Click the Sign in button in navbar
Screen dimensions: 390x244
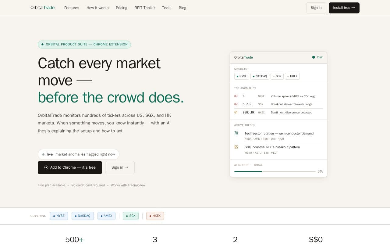tap(316, 8)
